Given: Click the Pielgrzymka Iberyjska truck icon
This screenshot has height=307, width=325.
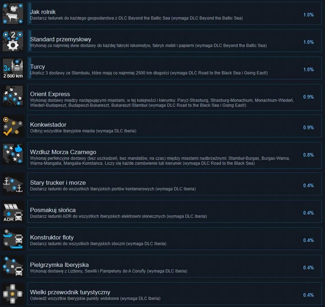Looking at the screenshot, I should coord(13,266).
